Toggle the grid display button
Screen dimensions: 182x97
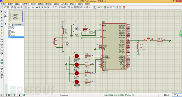(29, 7)
